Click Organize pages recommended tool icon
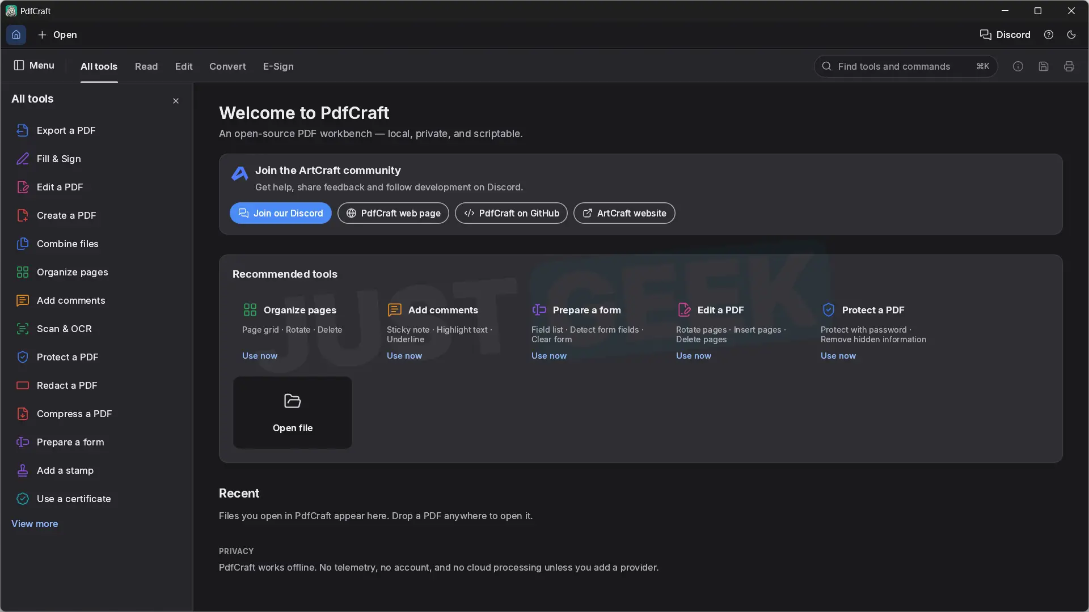This screenshot has width=1089, height=612. tap(250, 309)
